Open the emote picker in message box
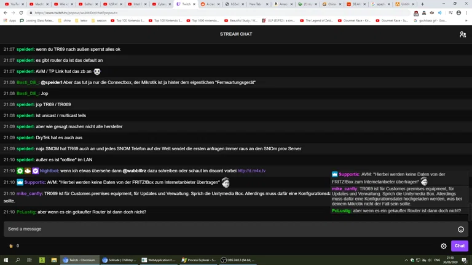Image resolution: width=472 pixels, height=265 pixels. tap(460, 229)
